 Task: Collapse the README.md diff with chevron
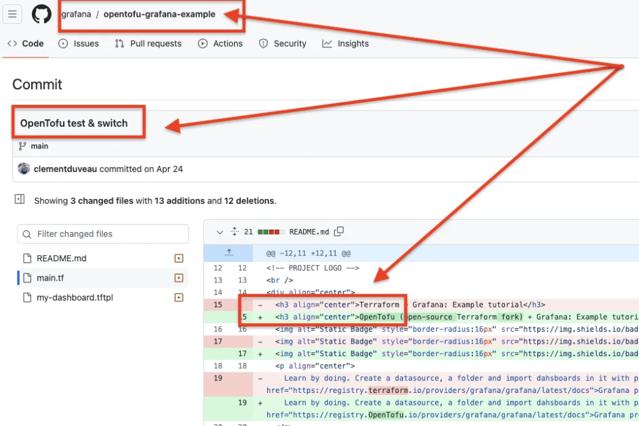pos(220,232)
